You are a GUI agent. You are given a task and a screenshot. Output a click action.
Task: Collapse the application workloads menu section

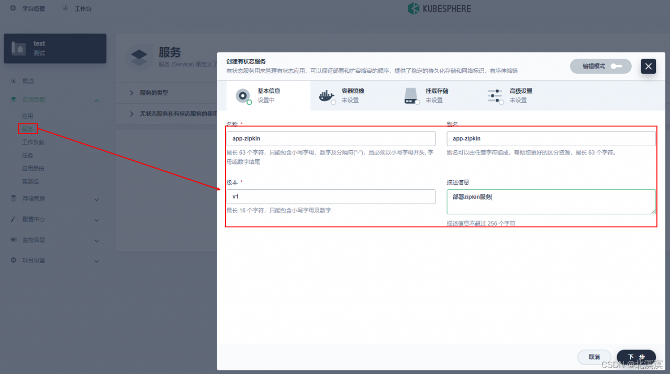96,100
